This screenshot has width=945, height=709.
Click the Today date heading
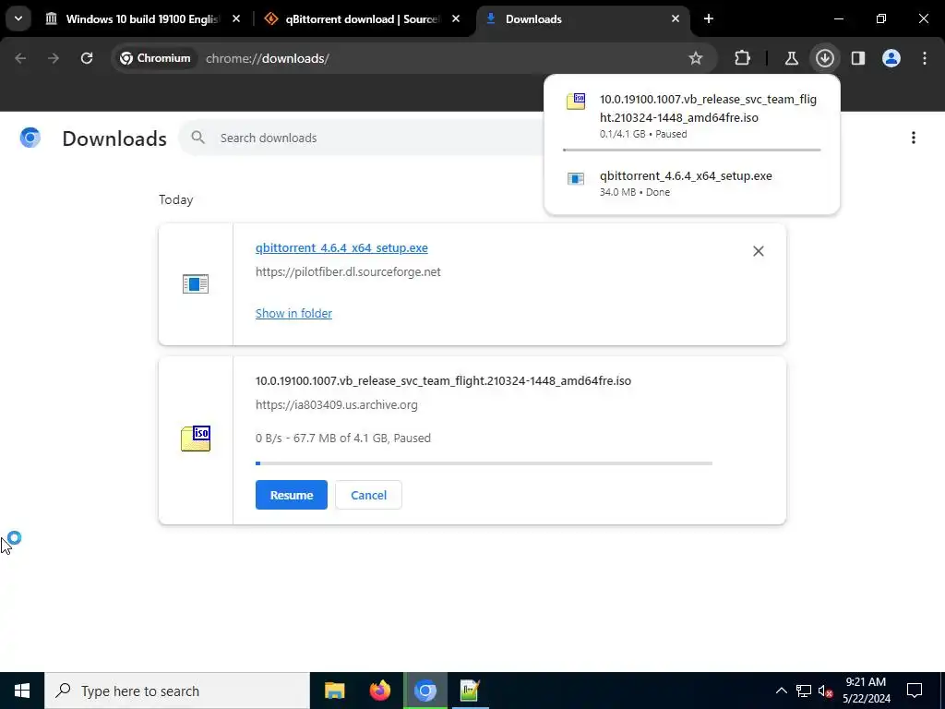[x=176, y=199]
